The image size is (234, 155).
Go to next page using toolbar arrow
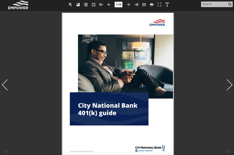[128, 5]
